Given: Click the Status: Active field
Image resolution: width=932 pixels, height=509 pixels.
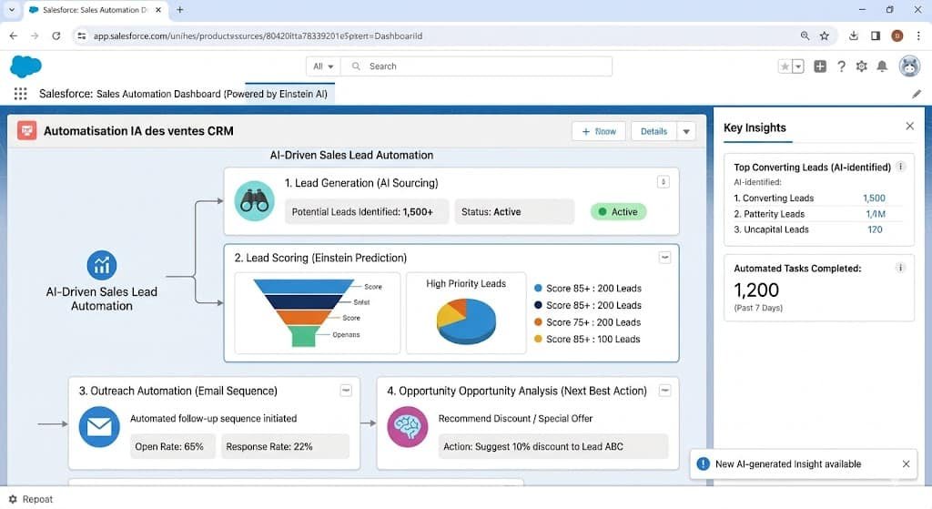Looking at the screenshot, I should (x=514, y=211).
